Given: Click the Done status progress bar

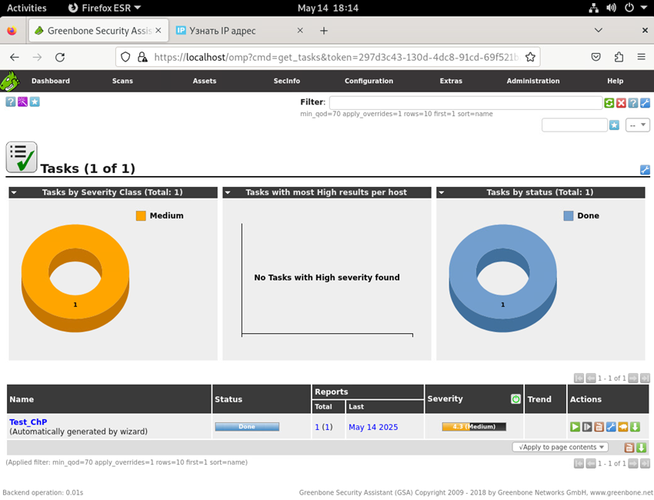Looking at the screenshot, I should (247, 427).
